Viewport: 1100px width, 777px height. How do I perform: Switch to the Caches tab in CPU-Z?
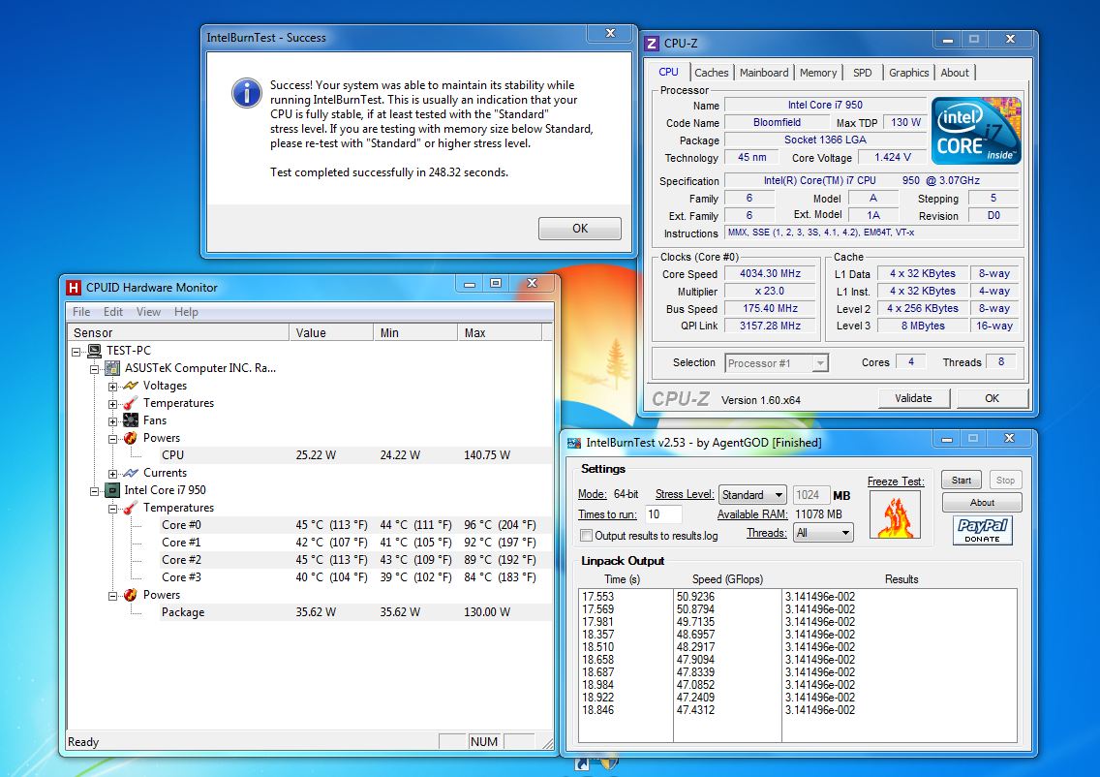click(712, 73)
